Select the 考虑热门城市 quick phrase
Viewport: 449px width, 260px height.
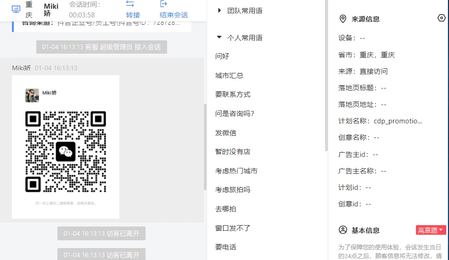click(x=236, y=171)
